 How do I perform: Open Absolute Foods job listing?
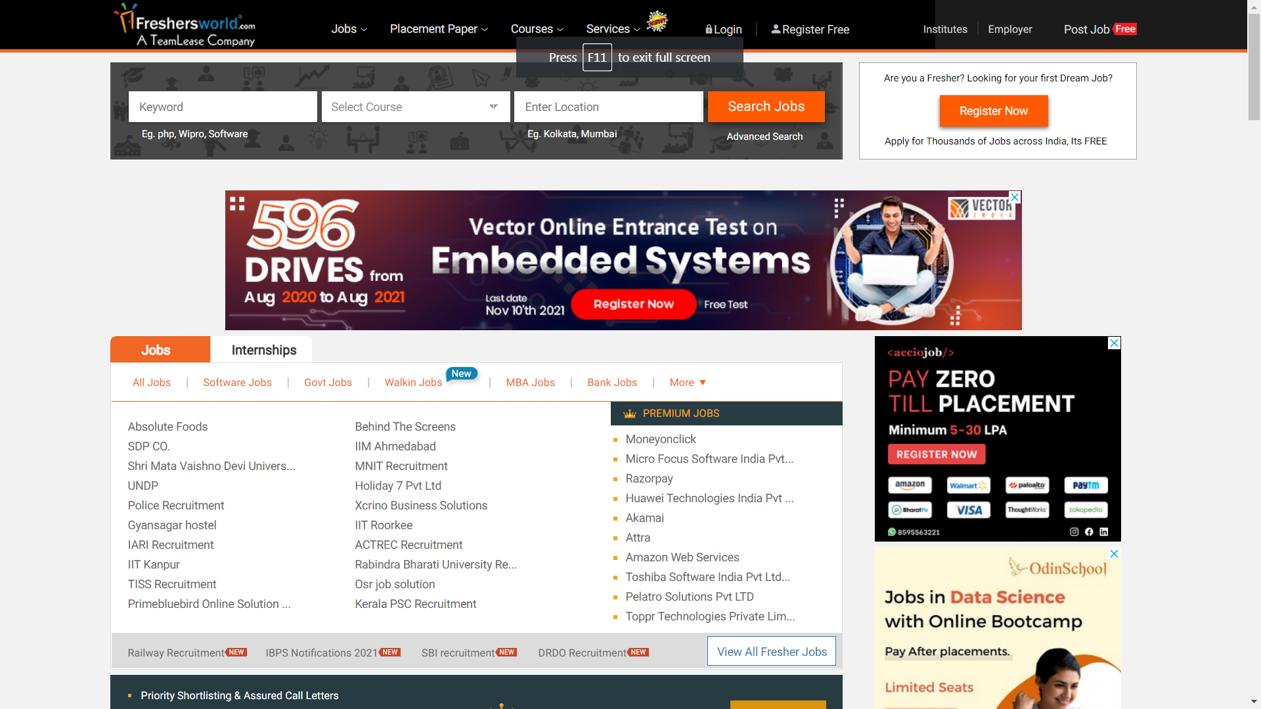click(167, 427)
